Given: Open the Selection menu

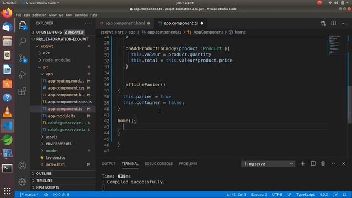Looking at the screenshot, I should click(39, 15).
